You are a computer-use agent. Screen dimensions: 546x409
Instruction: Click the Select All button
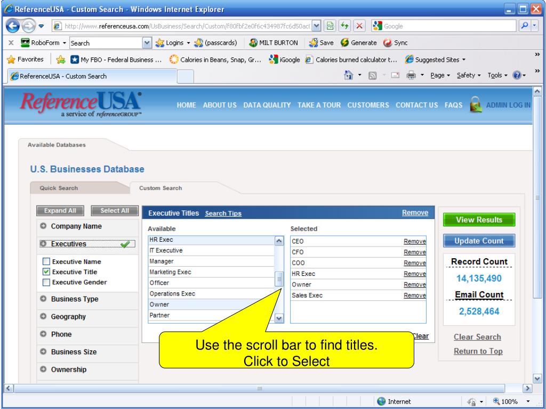coord(115,210)
